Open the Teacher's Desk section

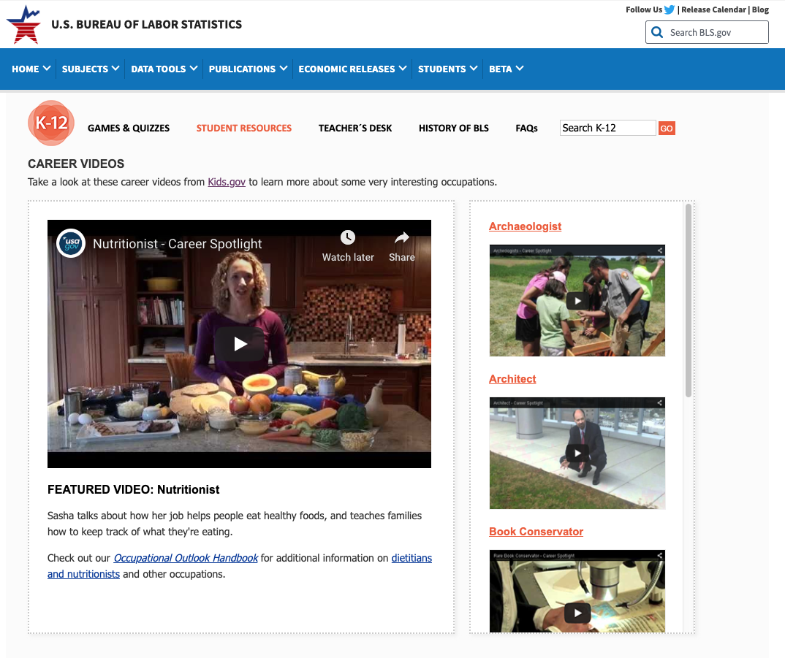(355, 128)
